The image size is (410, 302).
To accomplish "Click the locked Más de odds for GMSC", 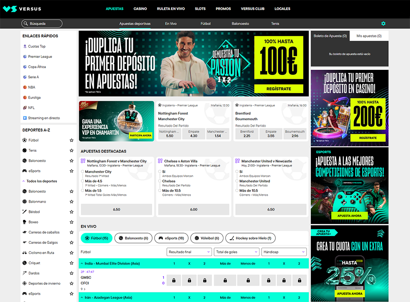I will point(225,280).
